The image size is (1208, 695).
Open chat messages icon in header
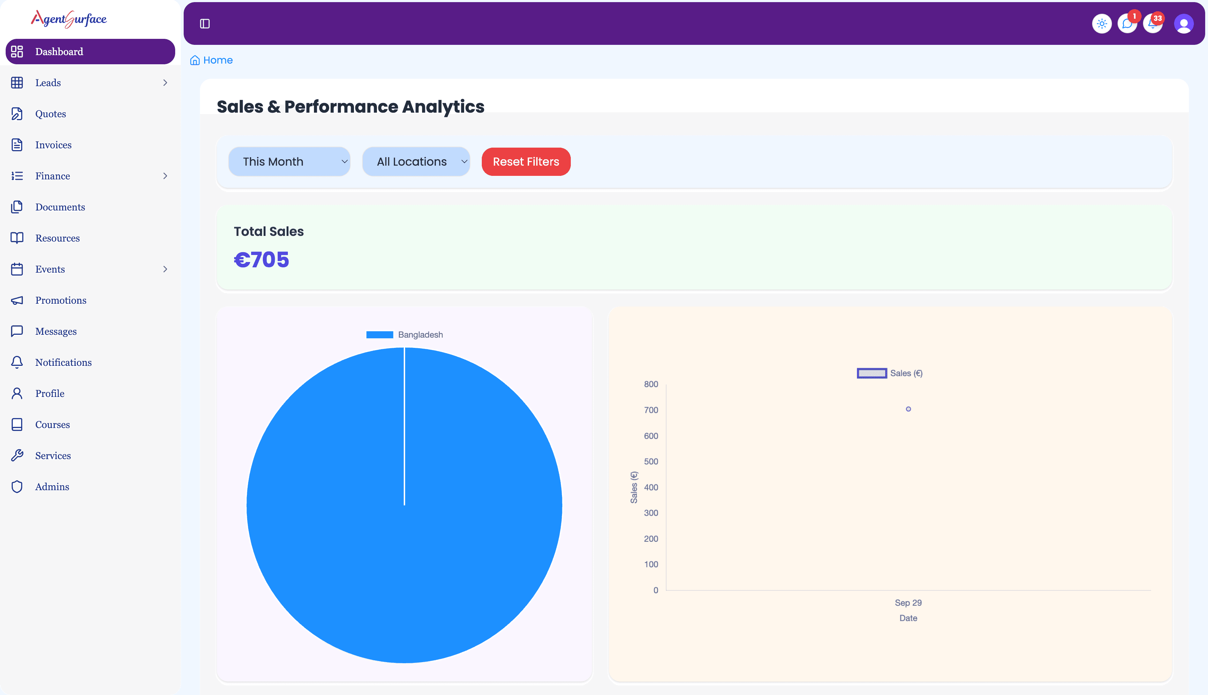[1127, 23]
